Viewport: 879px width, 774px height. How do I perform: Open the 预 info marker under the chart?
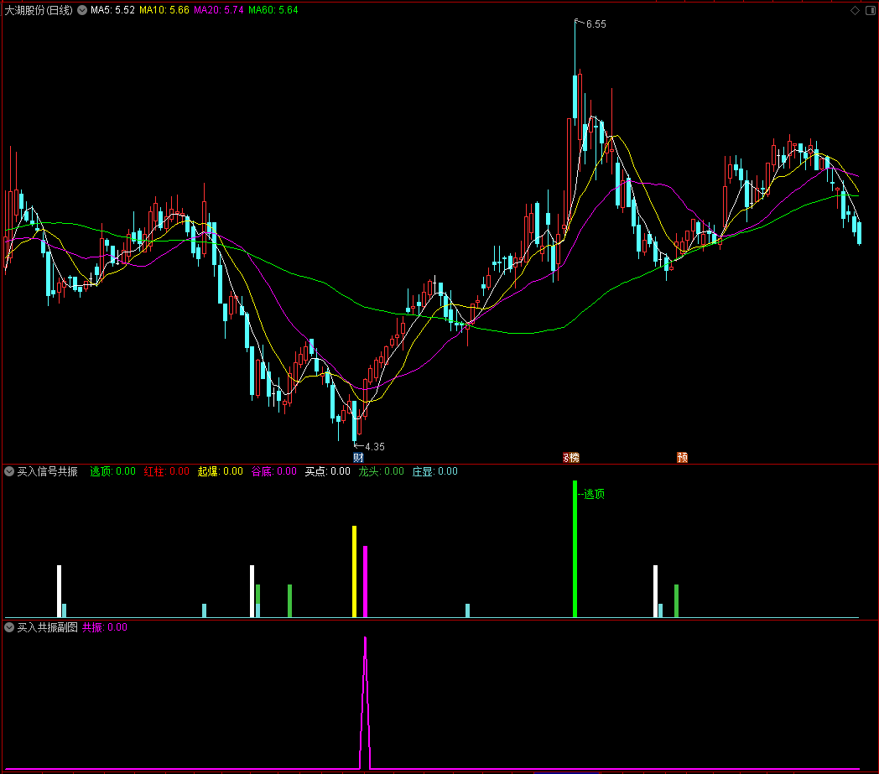[x=682, y=457]
